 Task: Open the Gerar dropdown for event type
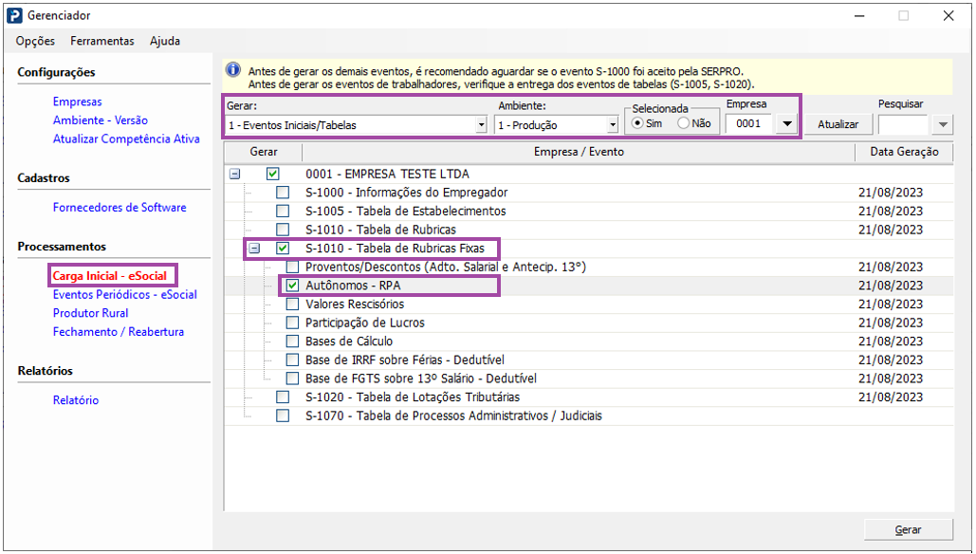coord(481,125)
